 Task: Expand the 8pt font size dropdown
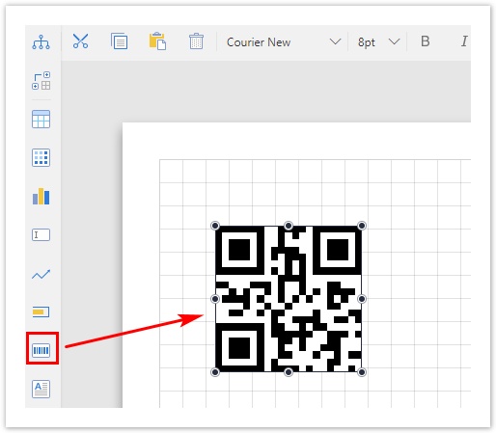click(394, 41)
